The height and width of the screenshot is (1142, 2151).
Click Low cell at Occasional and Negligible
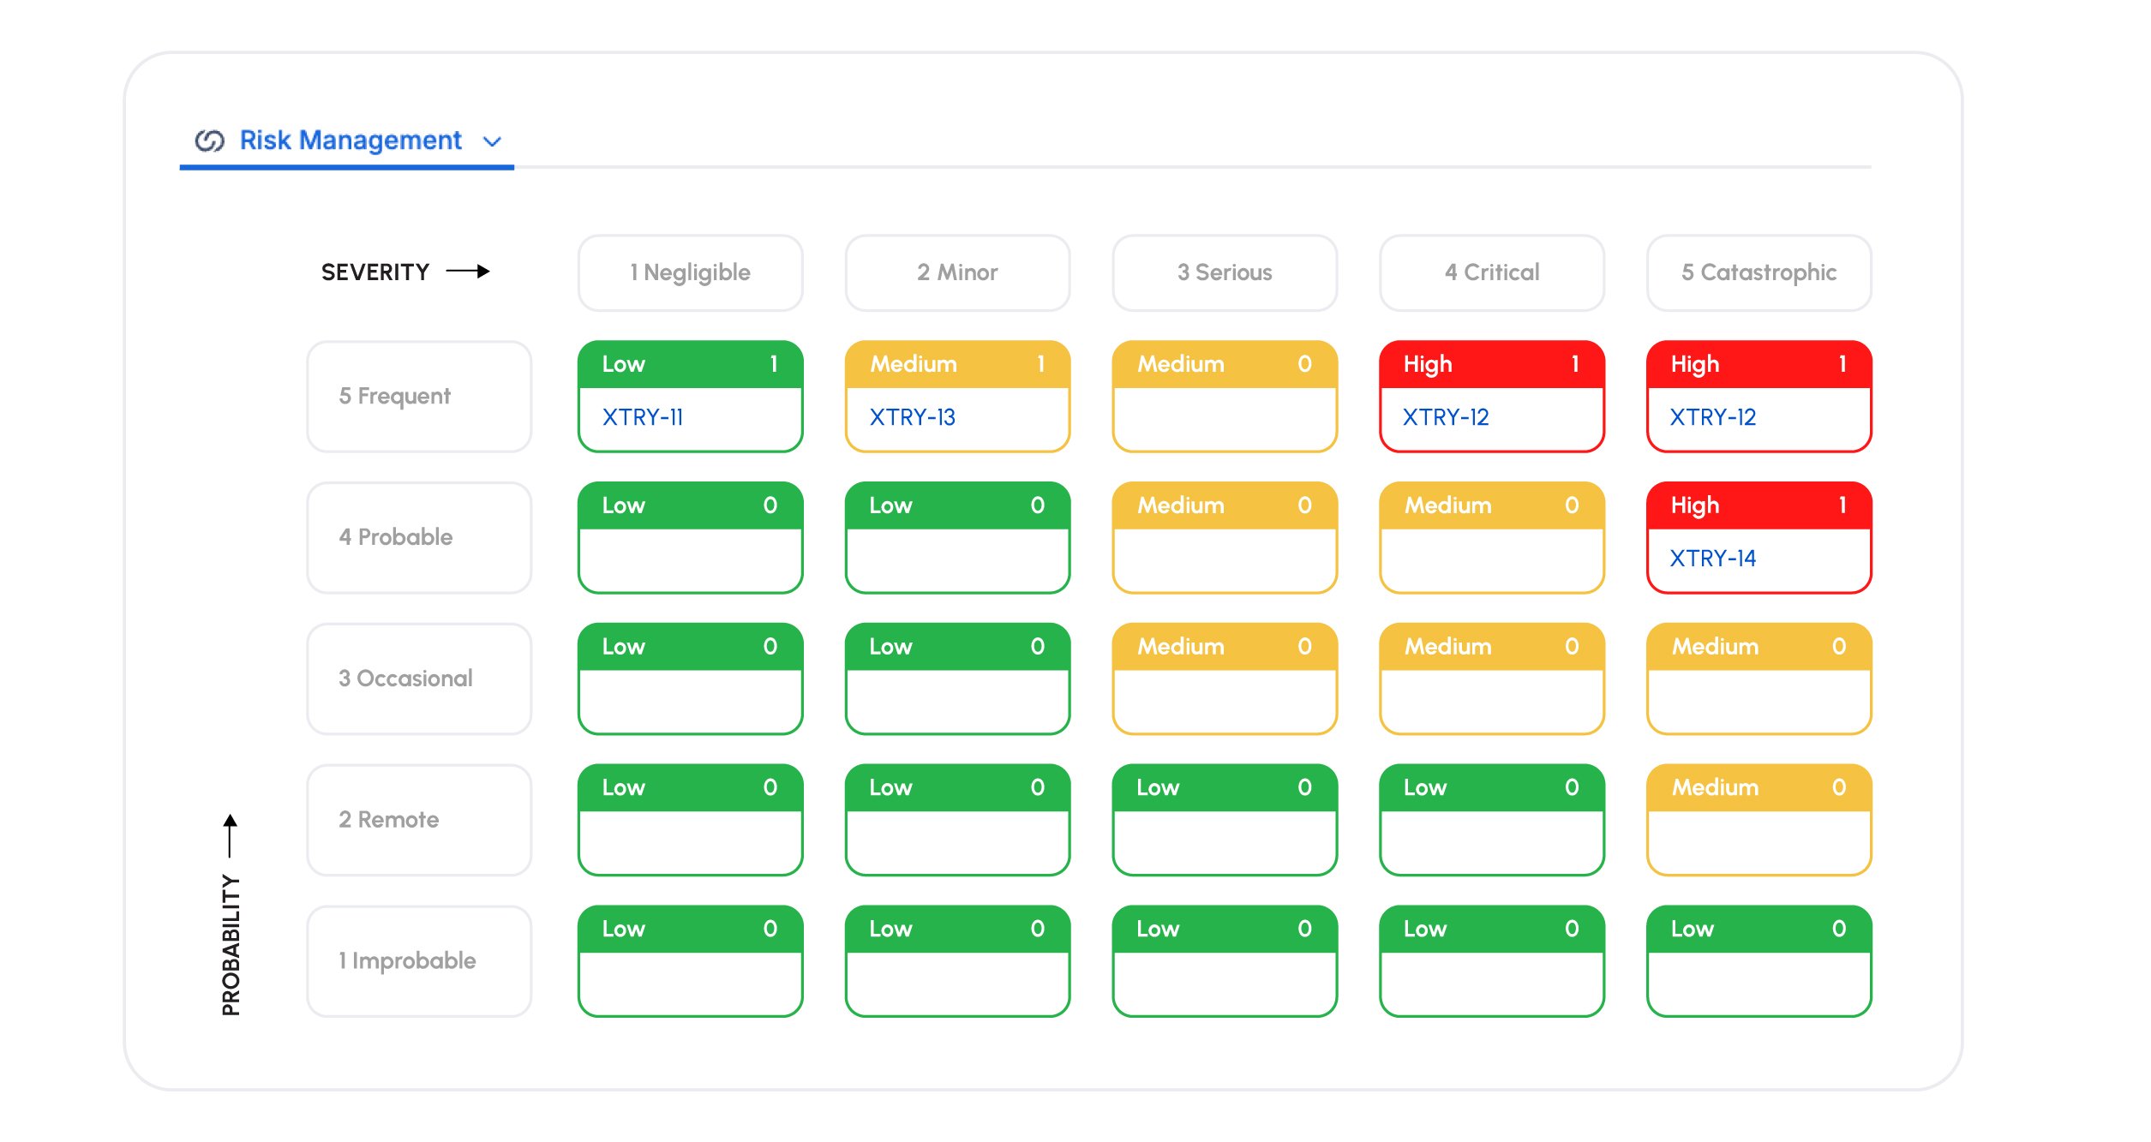pyautogui.click(x=691, y=679)
